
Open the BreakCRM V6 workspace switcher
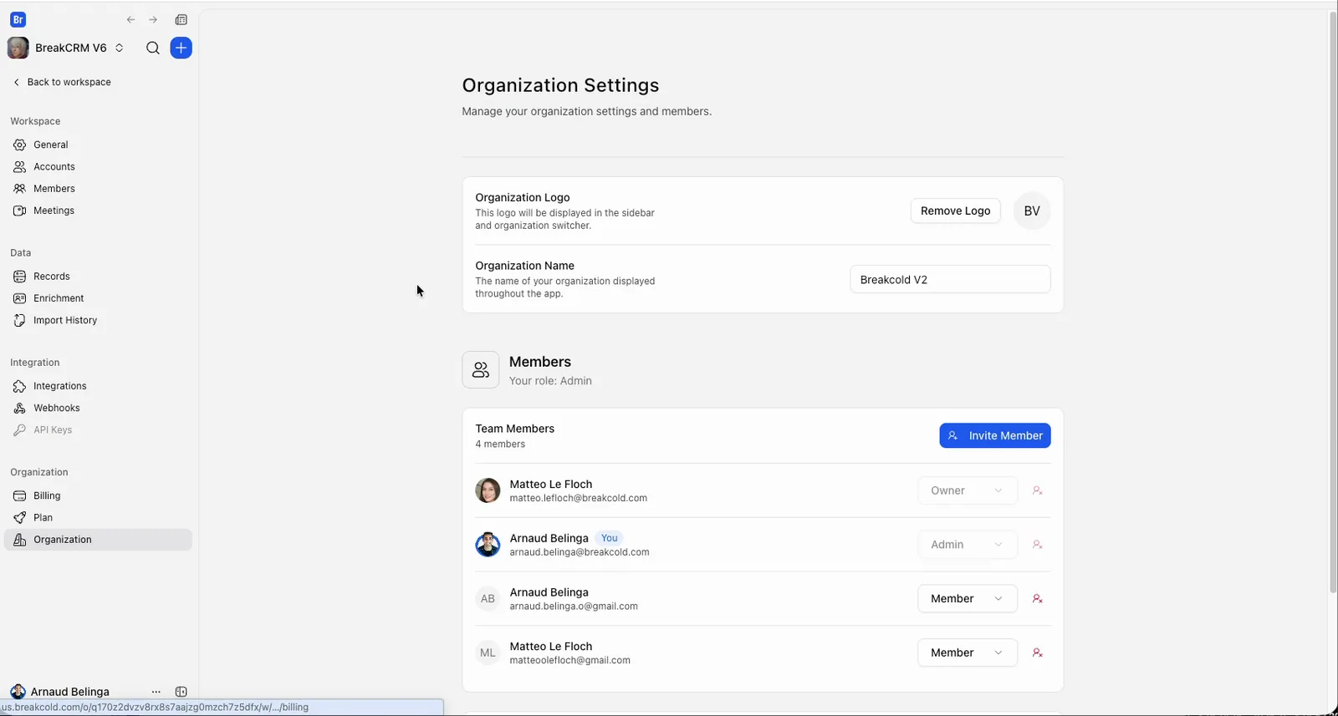[66, 48]
